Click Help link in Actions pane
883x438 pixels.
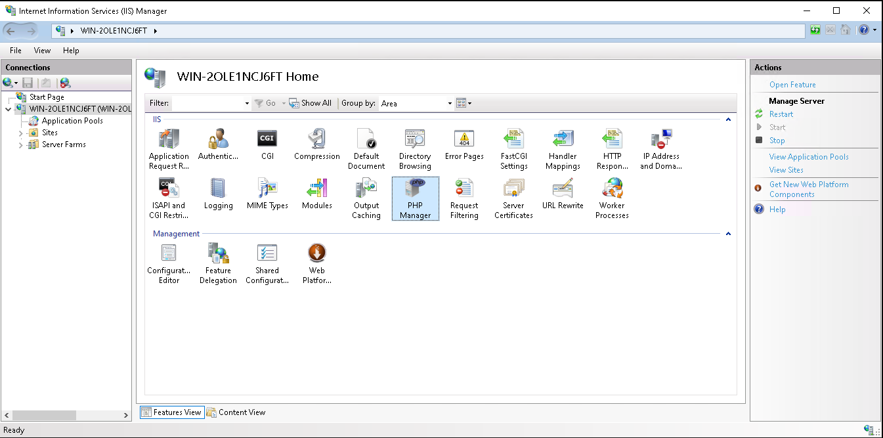(777, 209)
